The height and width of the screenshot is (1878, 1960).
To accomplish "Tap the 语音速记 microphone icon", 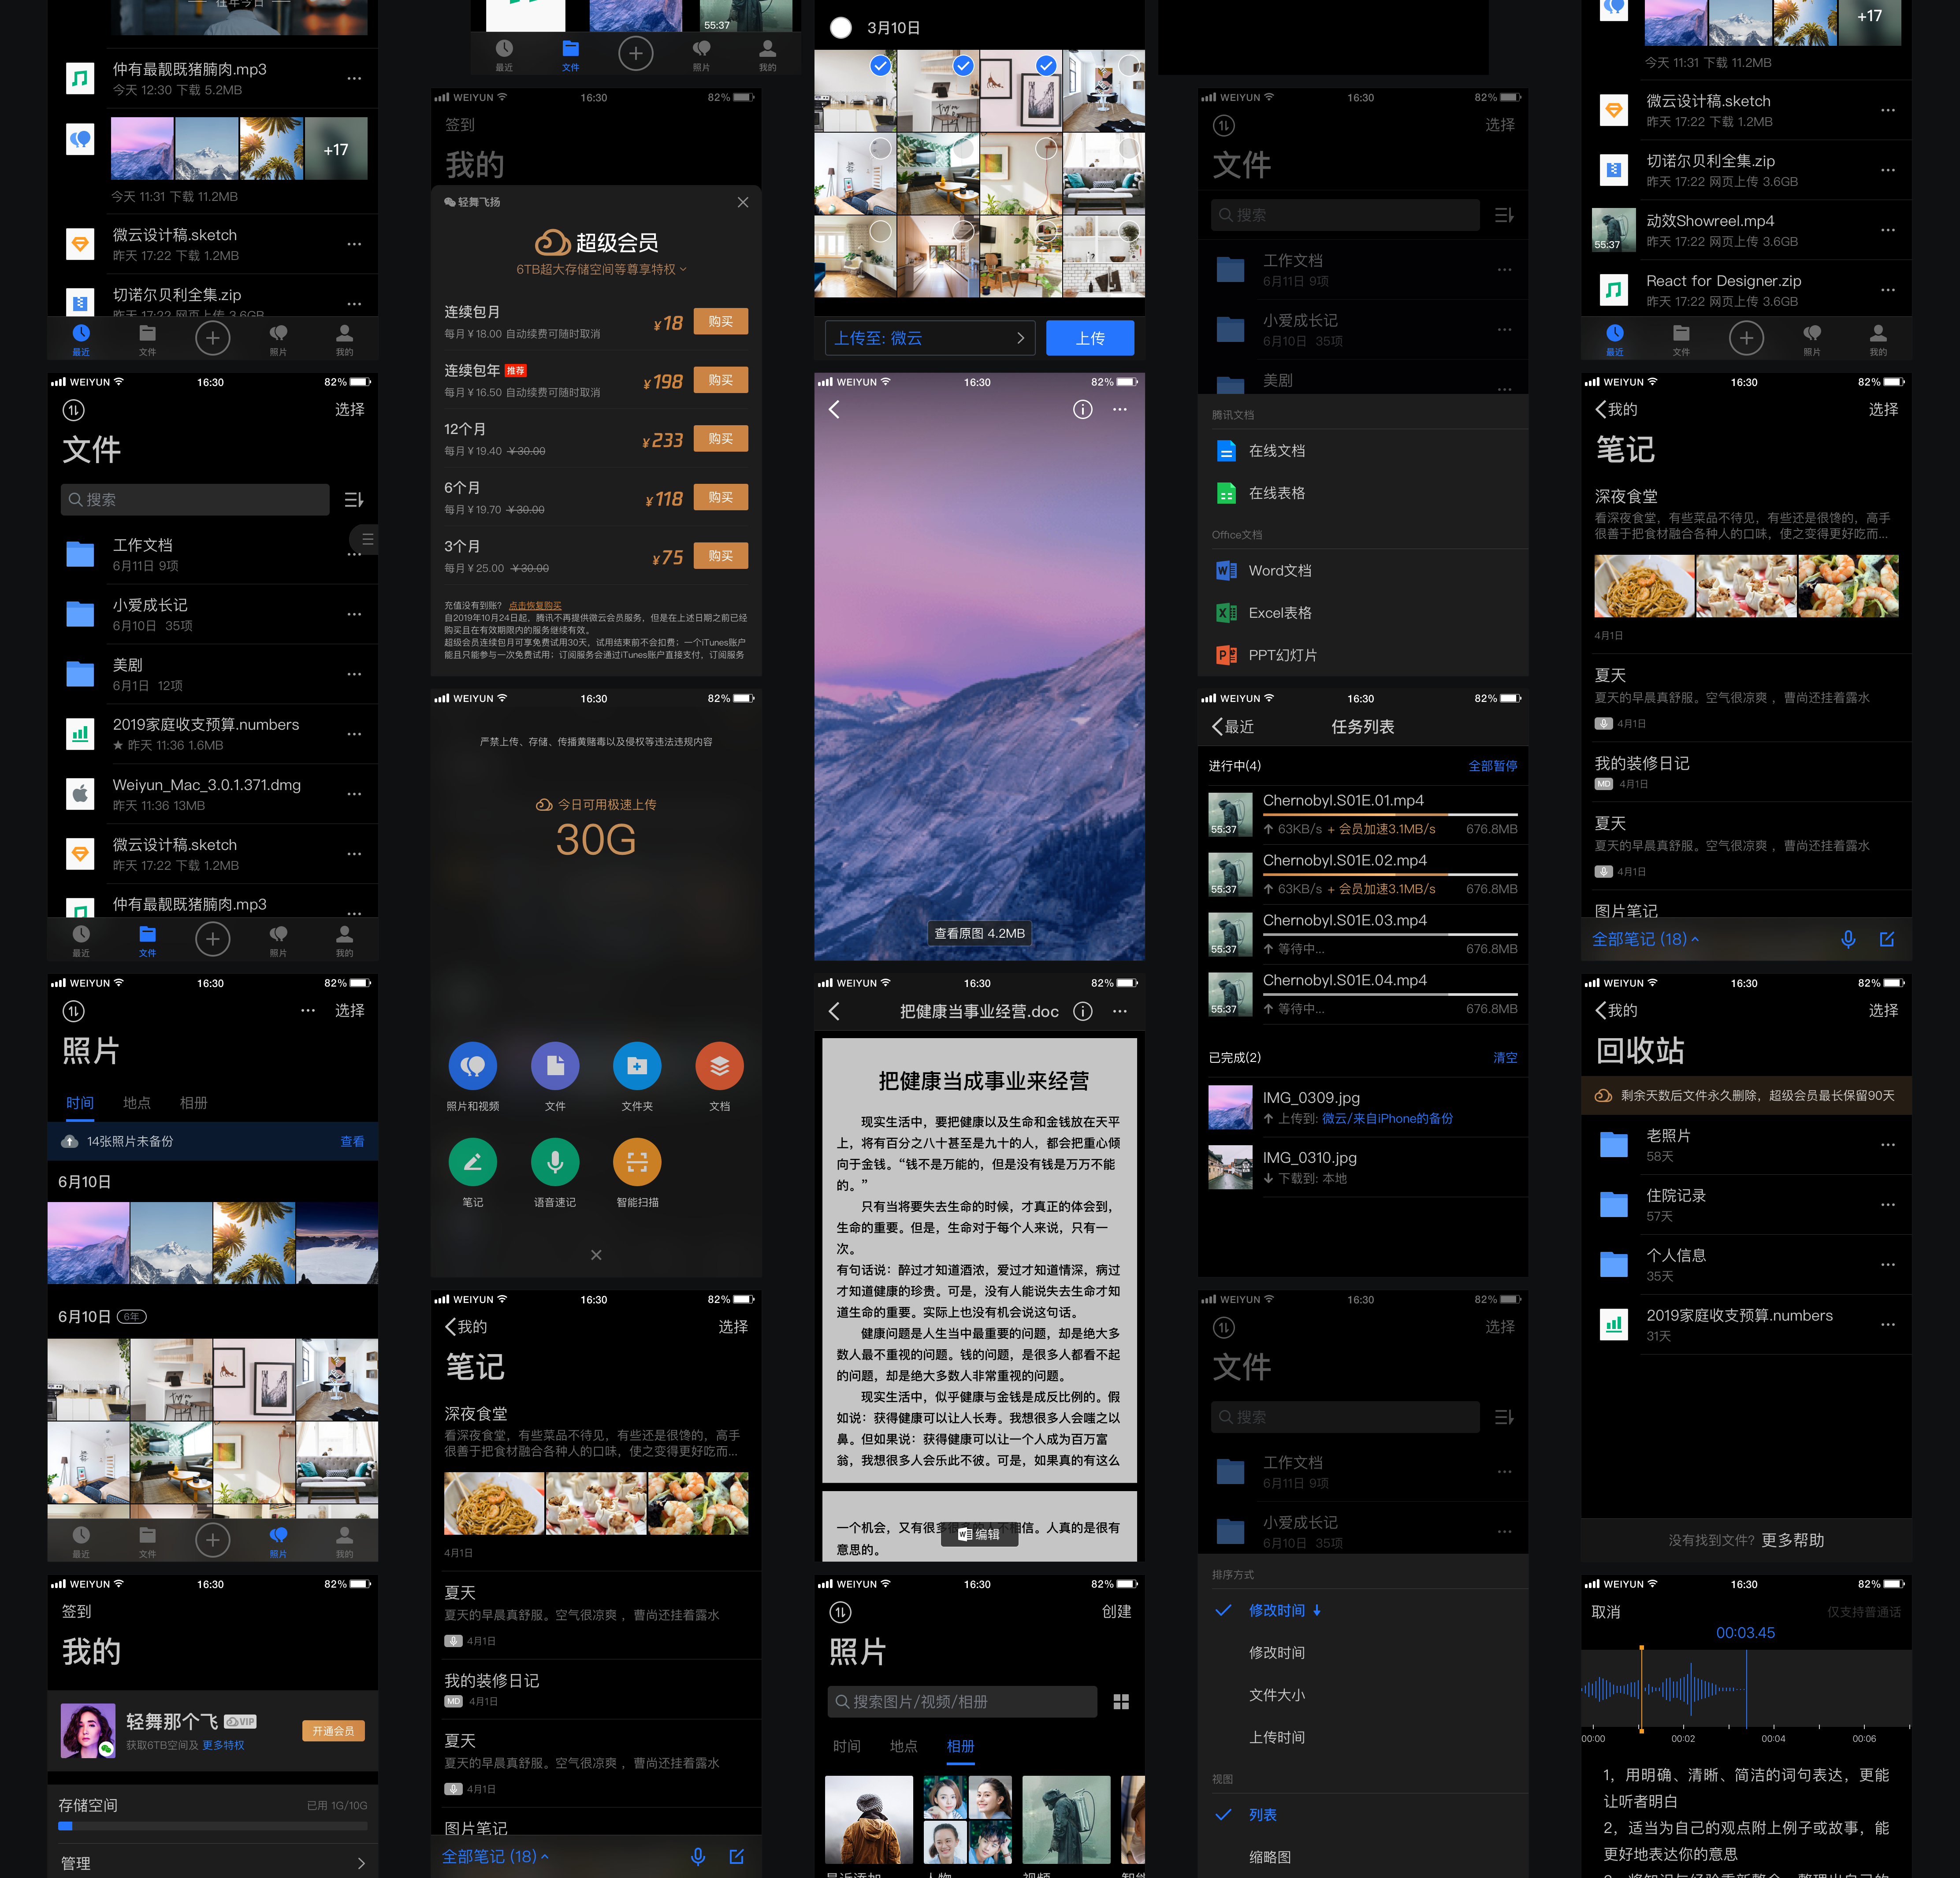I will tap(555, 1162).
